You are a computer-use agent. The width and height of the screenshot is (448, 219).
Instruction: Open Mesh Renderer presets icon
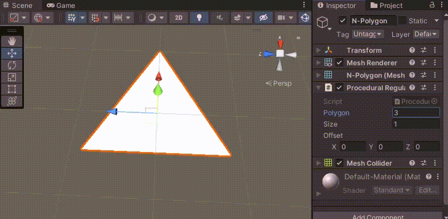pyautogui.click(x=424, y=63)
